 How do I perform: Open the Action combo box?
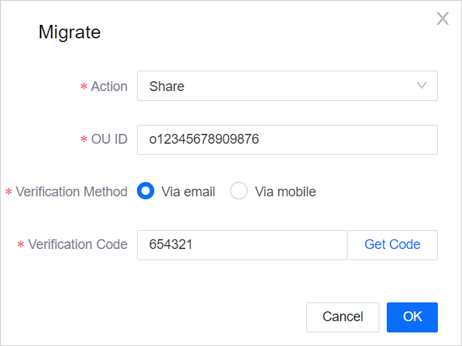[x=286, y=86]
